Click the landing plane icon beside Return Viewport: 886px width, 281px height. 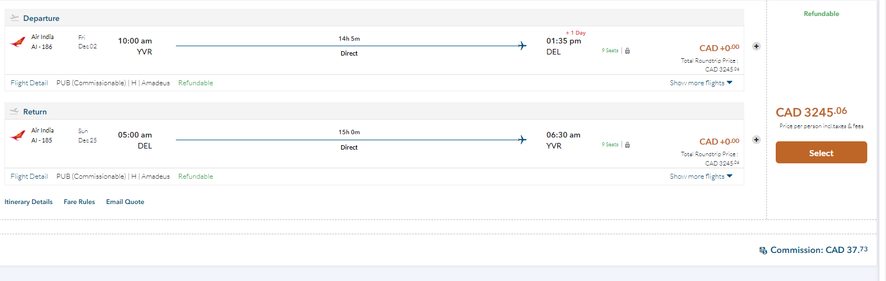click(14, 111)
